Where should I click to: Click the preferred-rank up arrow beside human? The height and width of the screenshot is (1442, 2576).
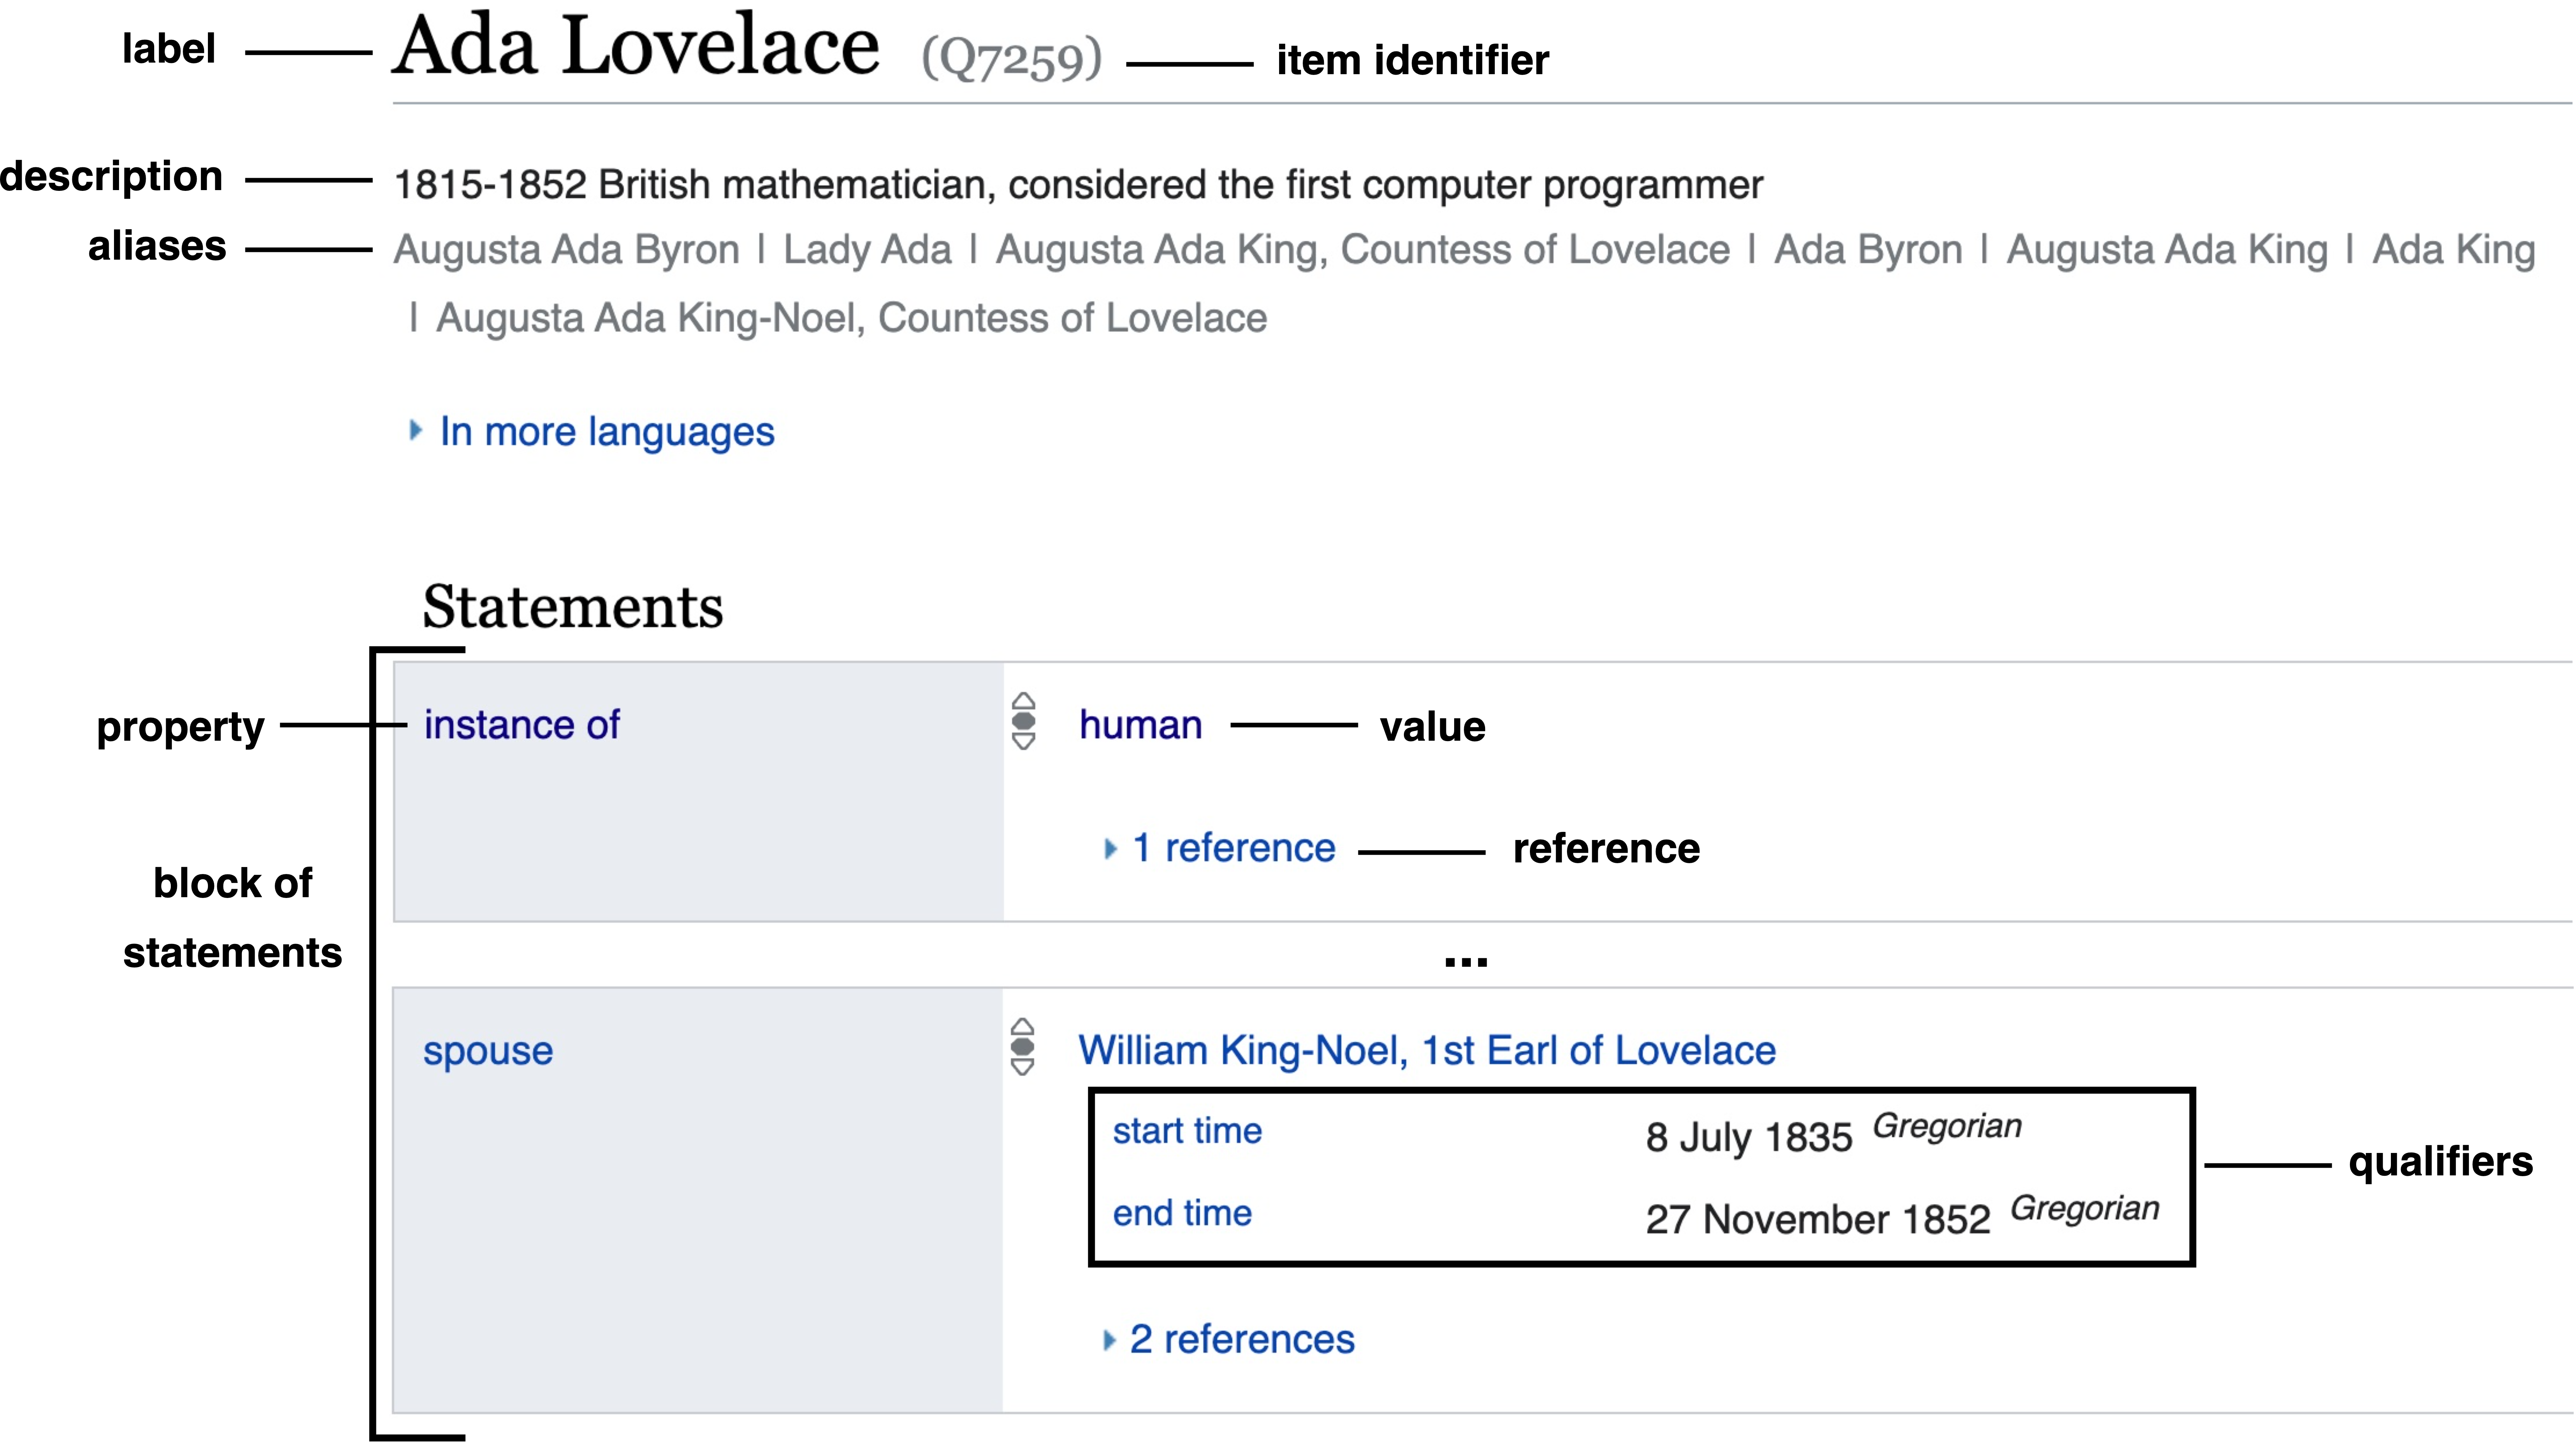pos(1023,701)
